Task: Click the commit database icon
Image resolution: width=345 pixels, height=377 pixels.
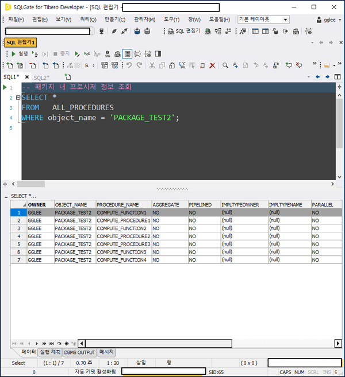Action: point(137,31)
